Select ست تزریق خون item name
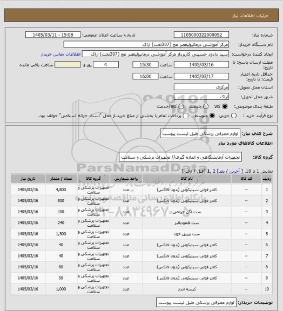The image size is (283, 311). coord(187,234)
